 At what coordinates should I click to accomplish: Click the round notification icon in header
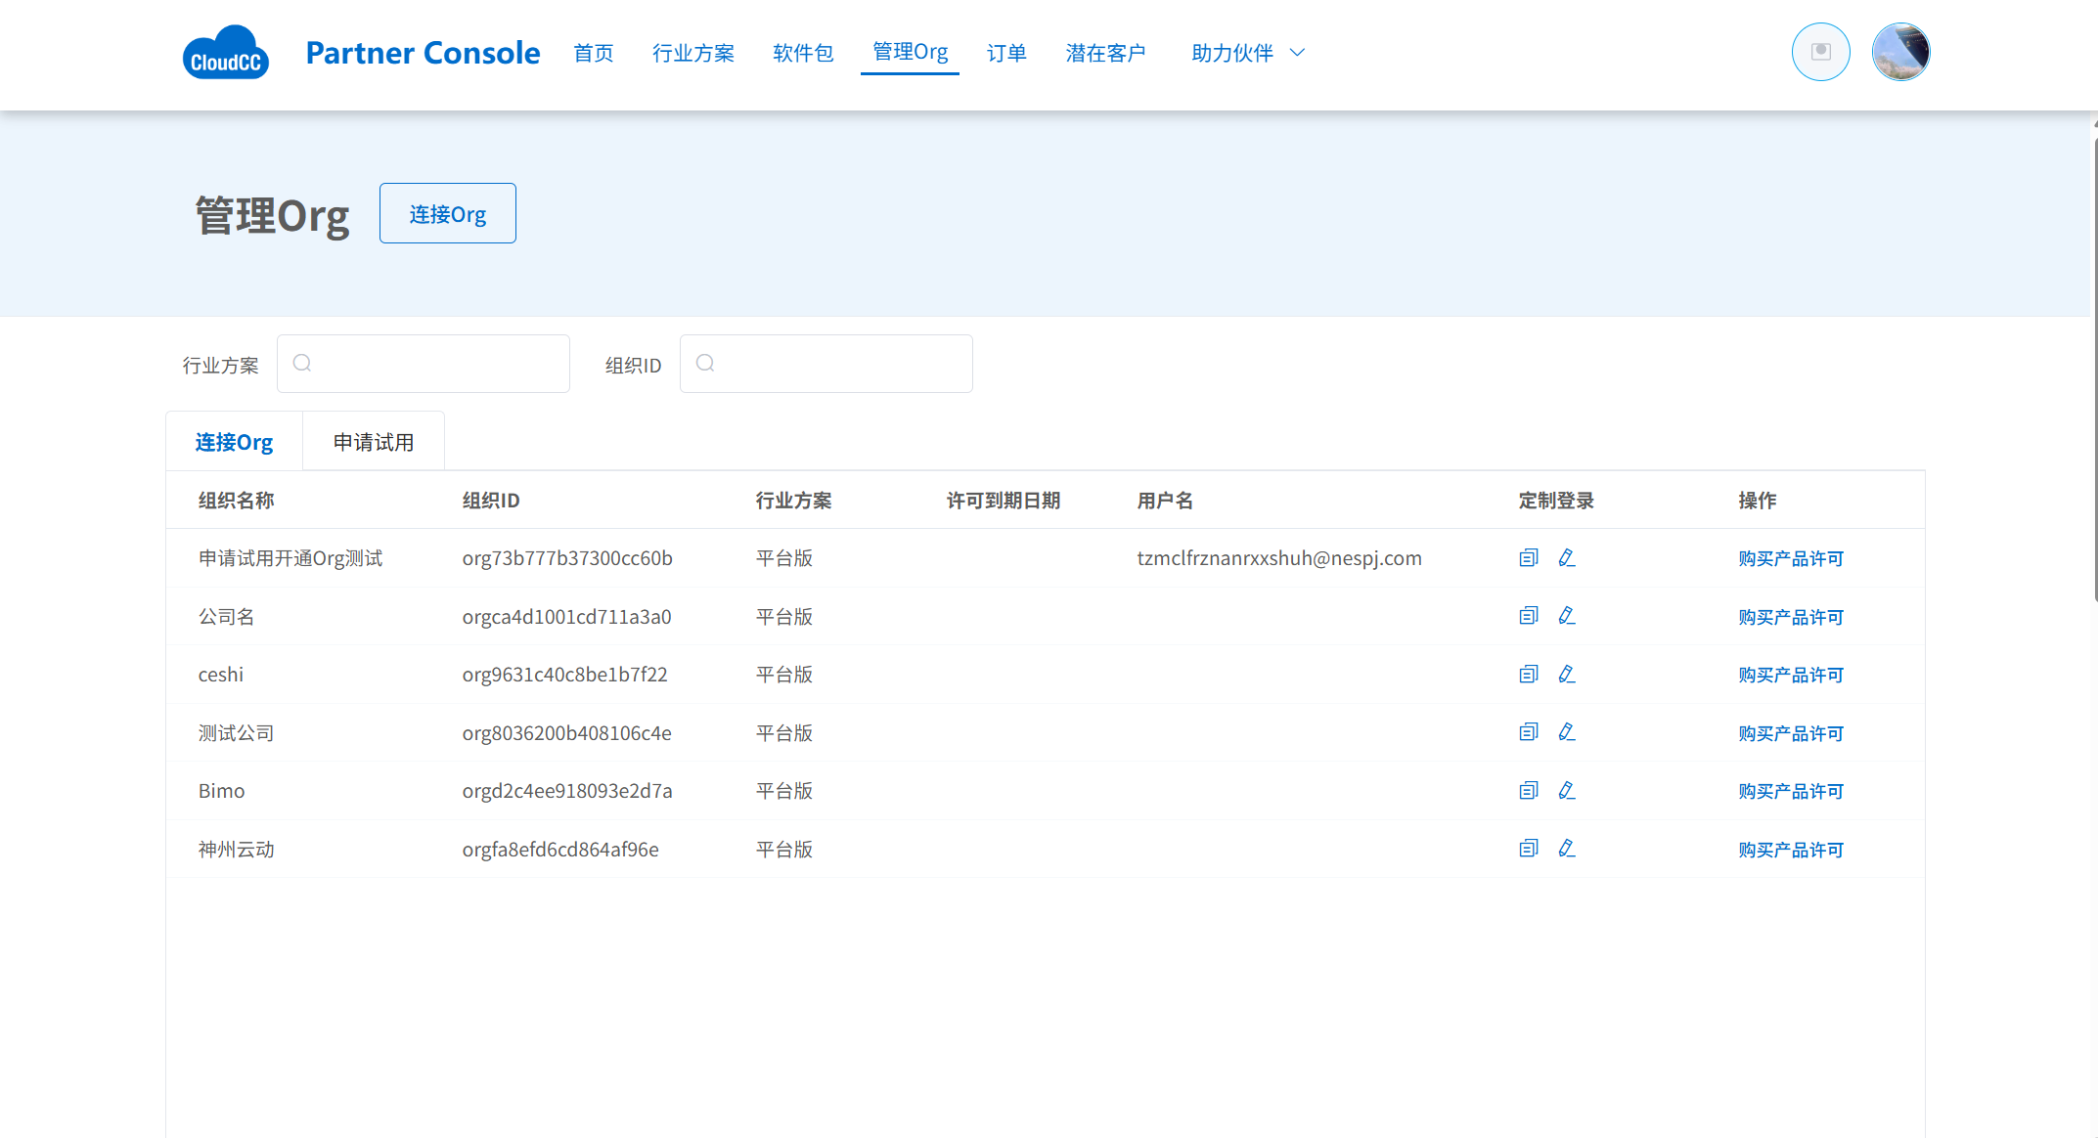point(1820,52)
